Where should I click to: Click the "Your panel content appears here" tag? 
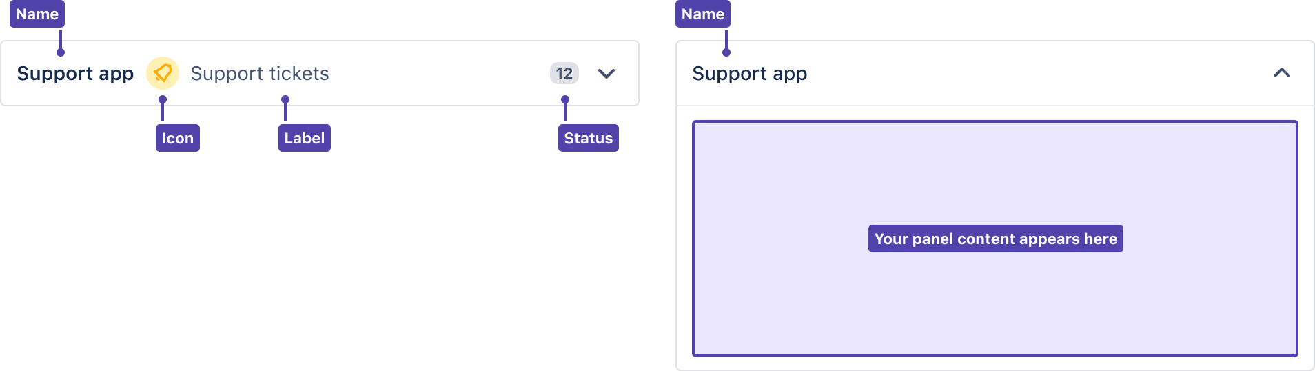[995, 239]
